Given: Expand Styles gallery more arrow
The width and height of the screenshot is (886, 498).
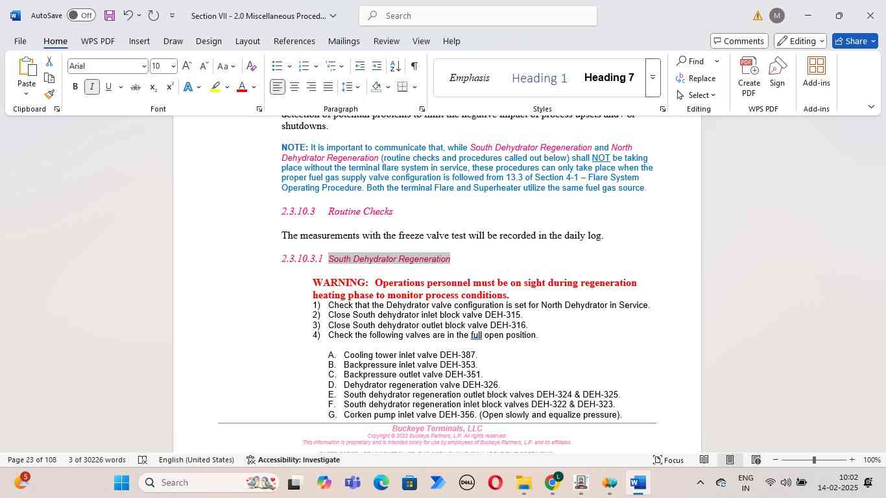Looking at the screenshot, I should click(x=653, y=78).
